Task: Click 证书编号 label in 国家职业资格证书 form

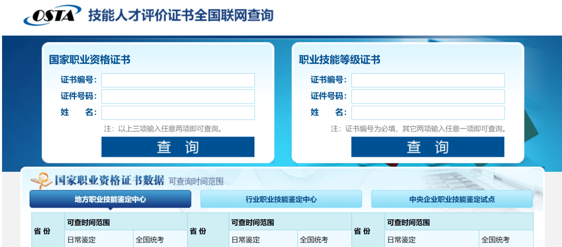Action: 79,80
